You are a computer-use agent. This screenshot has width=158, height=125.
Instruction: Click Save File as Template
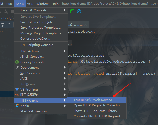tap(41, 22)
